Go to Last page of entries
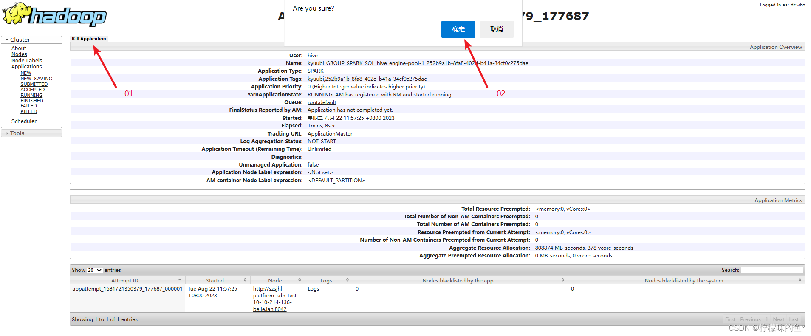811x336 pixels. tap(794, 319)
